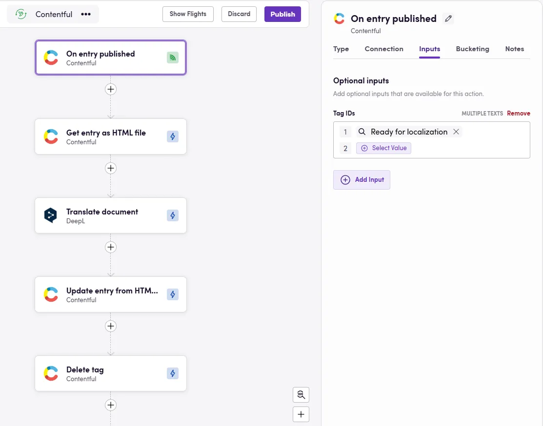Click the zoom in plus button on the canvas
The height and width of the screenshot is (426, 543).
point(301,414)
